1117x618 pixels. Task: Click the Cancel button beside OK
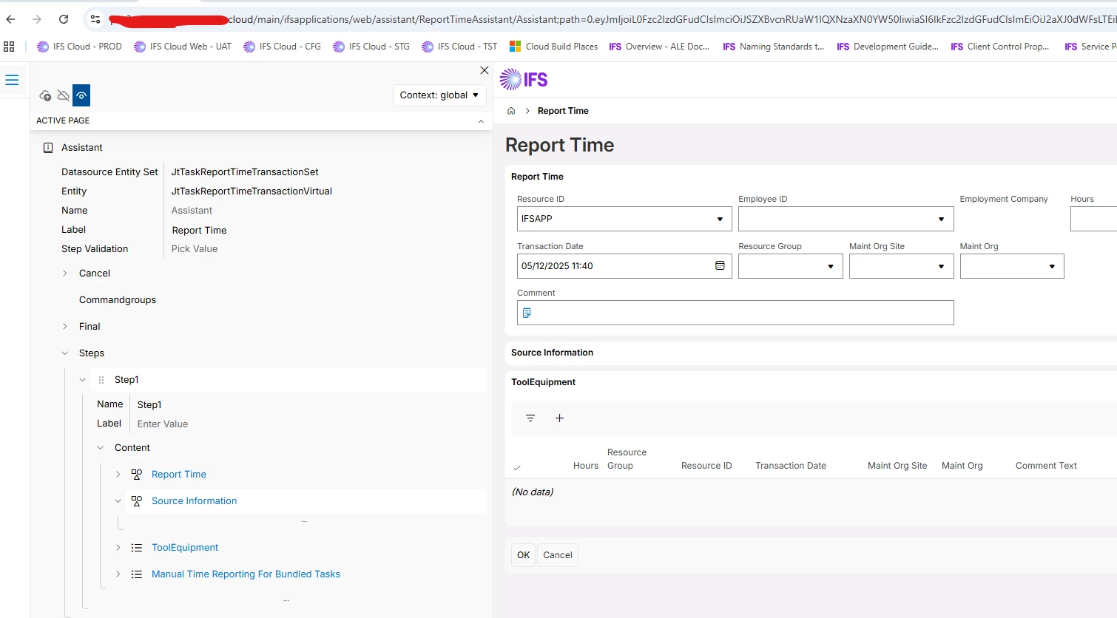point(557,555)
